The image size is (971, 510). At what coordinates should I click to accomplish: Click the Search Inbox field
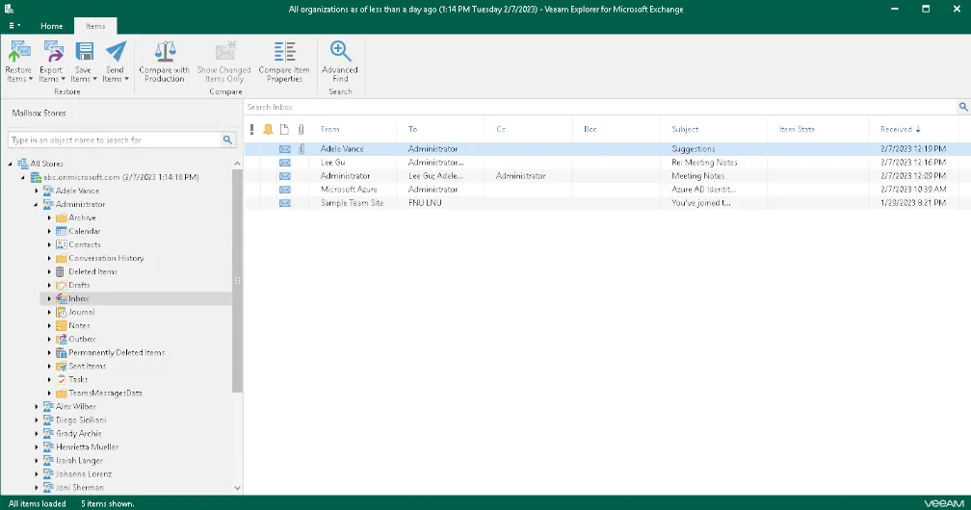click(x=600, y=107)
